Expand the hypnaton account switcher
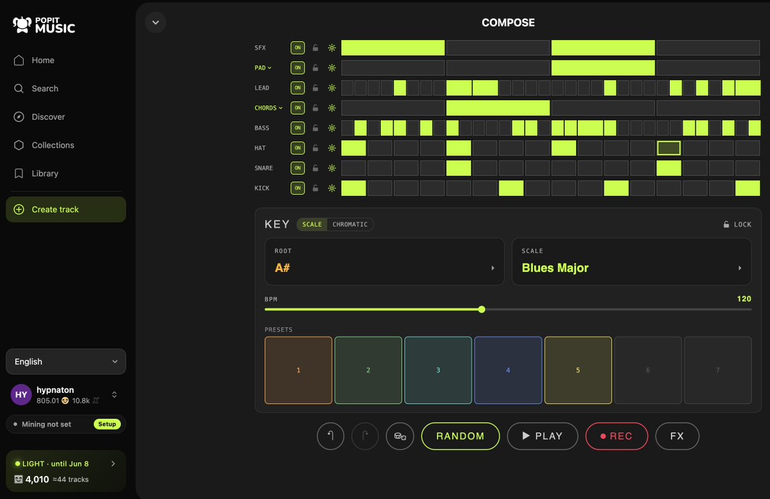This screenshot has height=499, width=770. [114, 395]
